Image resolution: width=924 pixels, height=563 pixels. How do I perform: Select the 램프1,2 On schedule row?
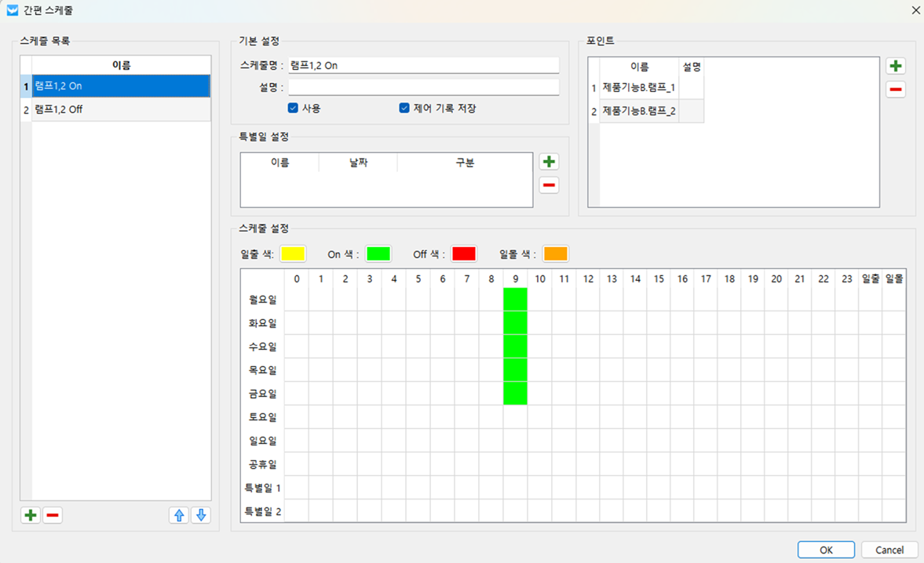pyautogui.click(x=120, y=86)
